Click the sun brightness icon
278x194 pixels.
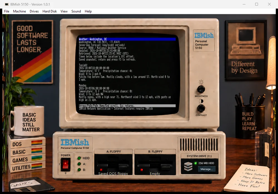(201, 82)
